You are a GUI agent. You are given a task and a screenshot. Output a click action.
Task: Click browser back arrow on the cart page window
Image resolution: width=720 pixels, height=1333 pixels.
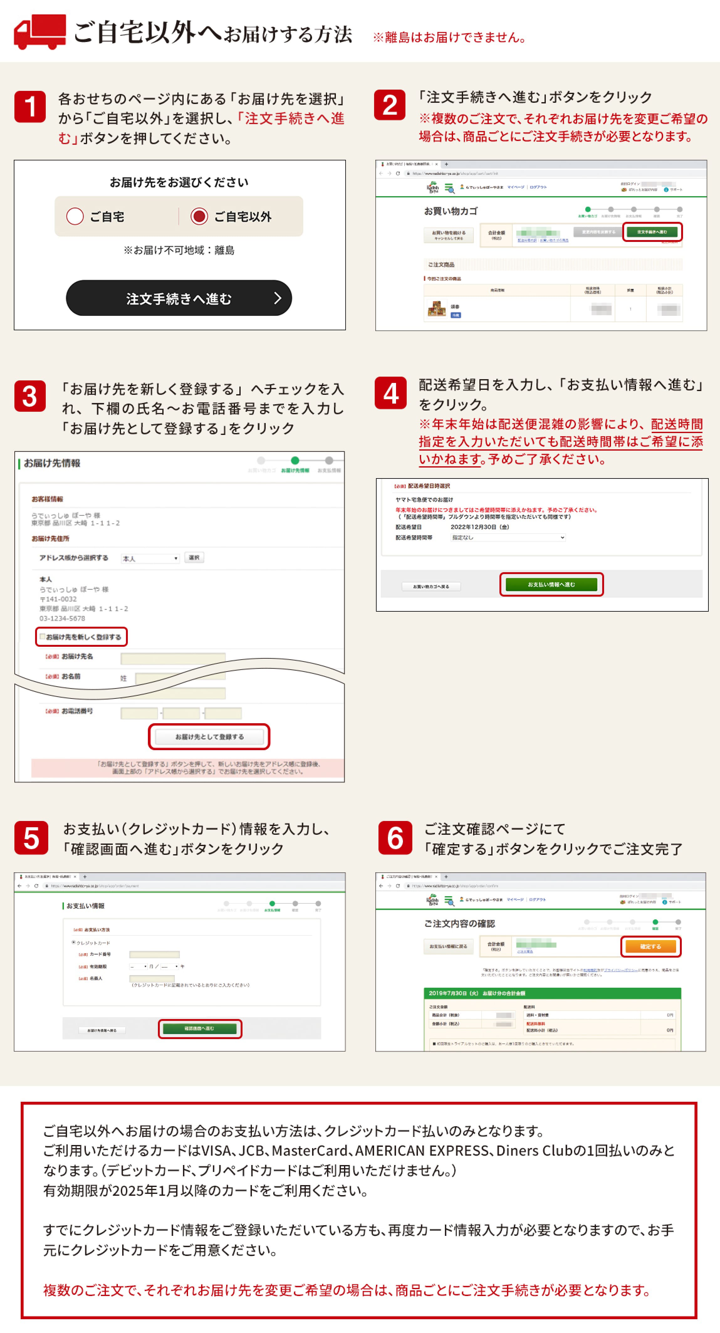click(x=381, y=173)
